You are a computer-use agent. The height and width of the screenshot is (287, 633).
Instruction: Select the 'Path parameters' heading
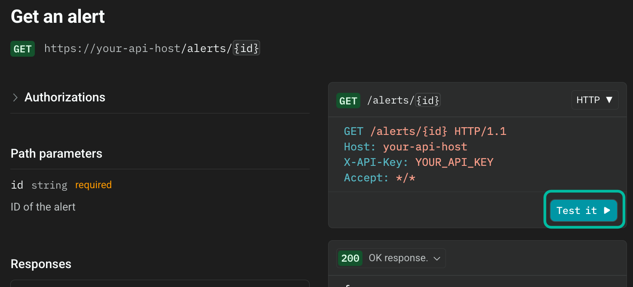56,154
